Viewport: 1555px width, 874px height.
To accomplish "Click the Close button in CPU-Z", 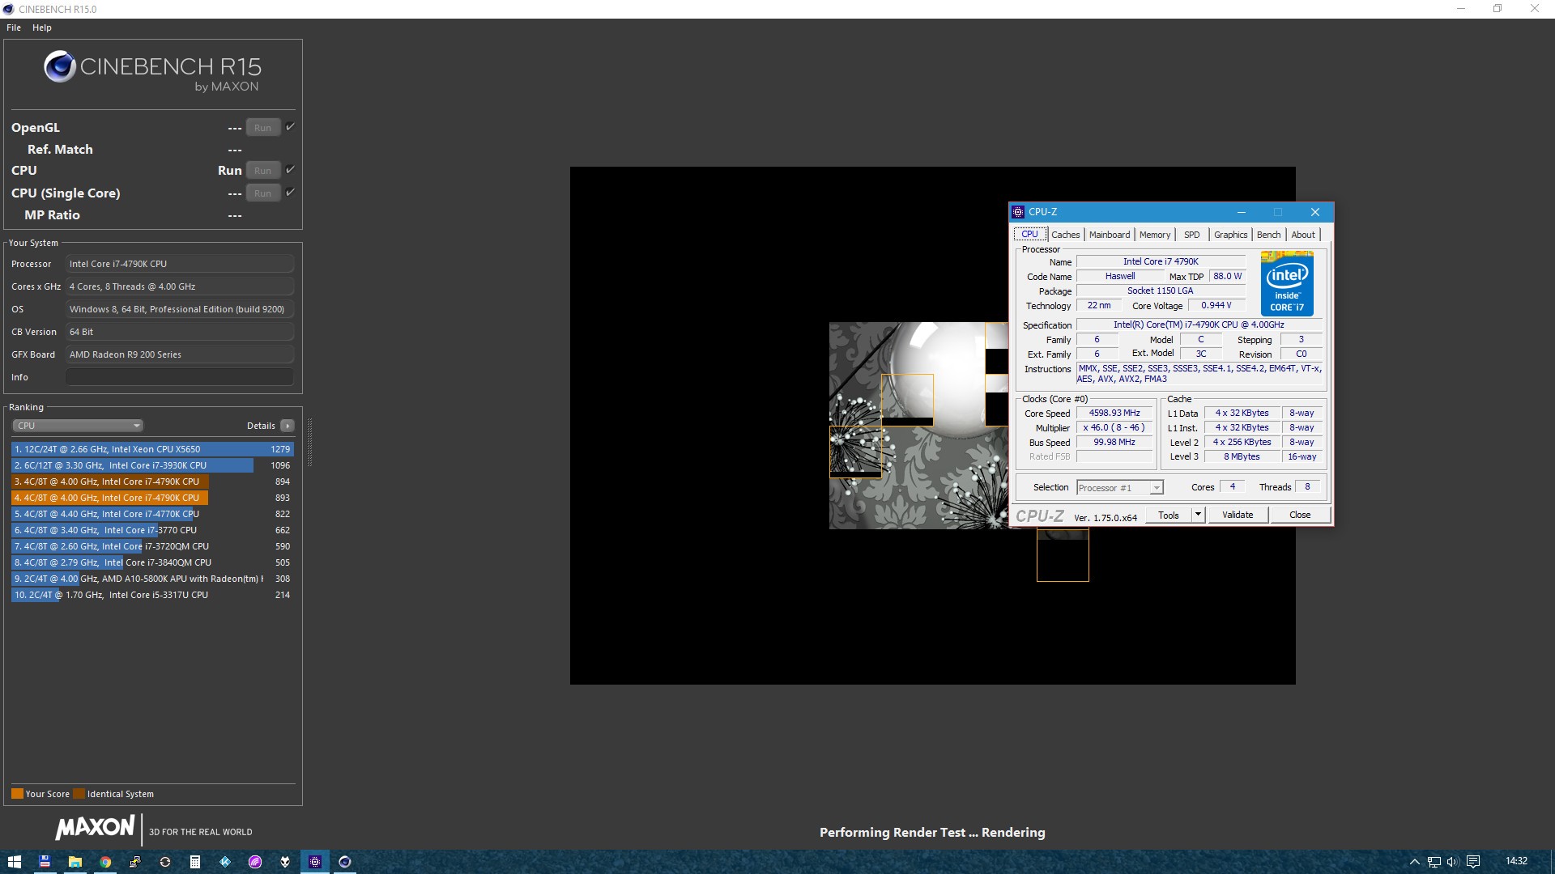I will coord(1300,515).
